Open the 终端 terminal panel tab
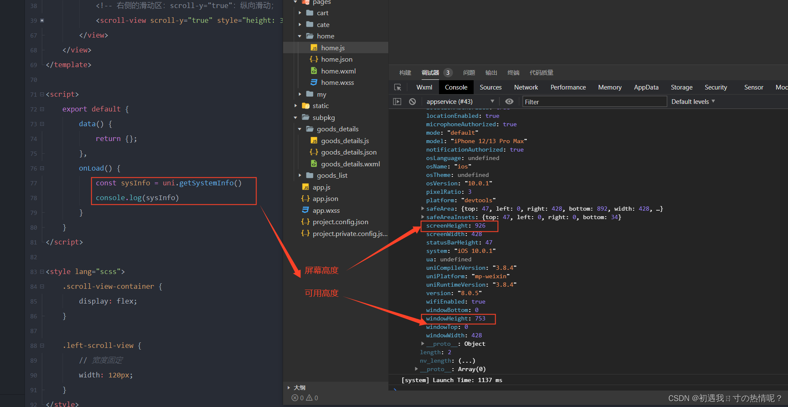Image resolution: width=788 pixels, height=407 pixels. coord(513,73)
